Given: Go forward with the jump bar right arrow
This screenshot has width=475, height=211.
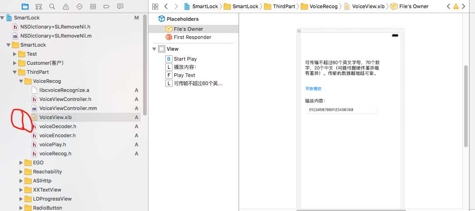Looking at the screenshot, I should (176, 6).
